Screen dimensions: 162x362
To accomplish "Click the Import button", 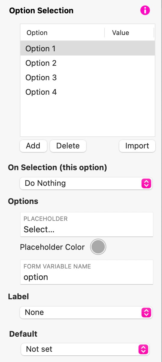I will (137, 146).
